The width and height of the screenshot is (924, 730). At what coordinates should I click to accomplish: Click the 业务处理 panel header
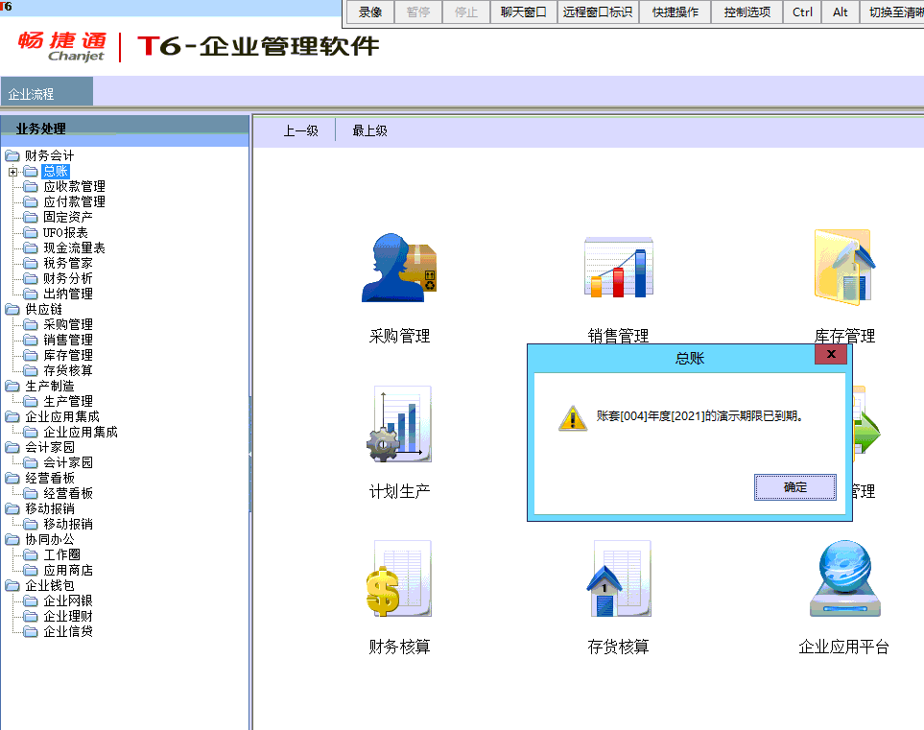(125, 129)
